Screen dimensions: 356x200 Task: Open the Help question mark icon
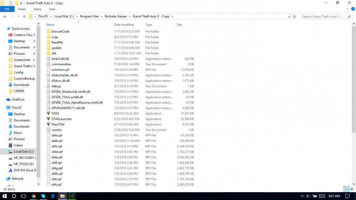pos(353,9)
